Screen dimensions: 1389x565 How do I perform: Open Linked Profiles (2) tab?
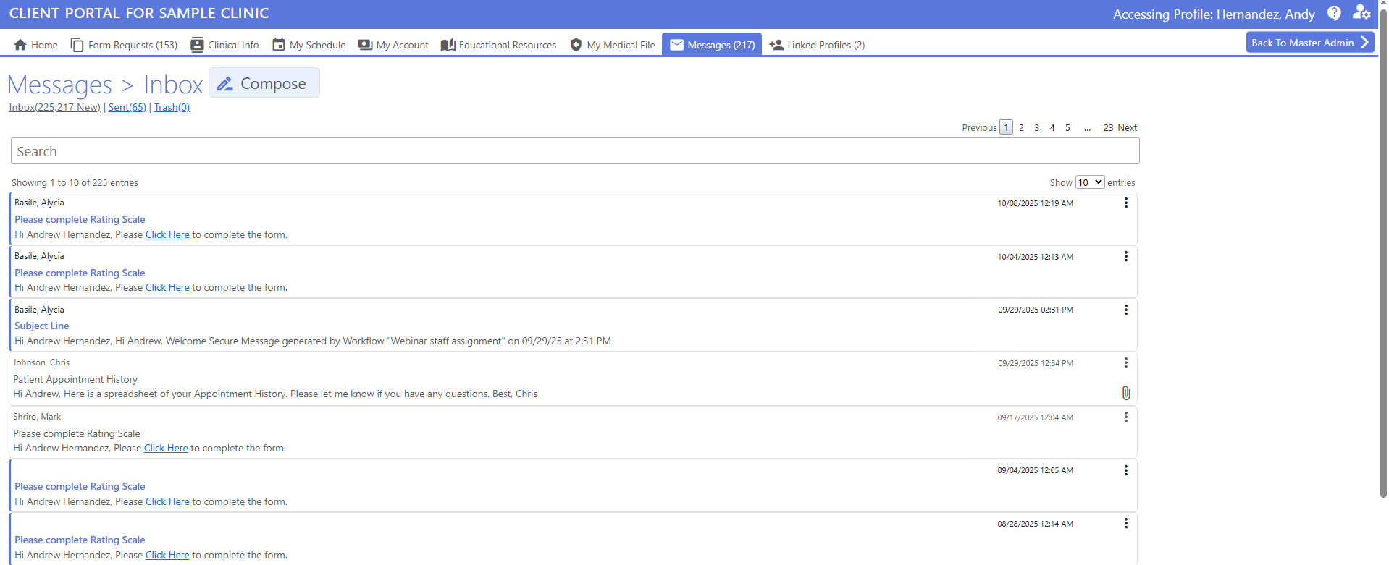point(817,45)
